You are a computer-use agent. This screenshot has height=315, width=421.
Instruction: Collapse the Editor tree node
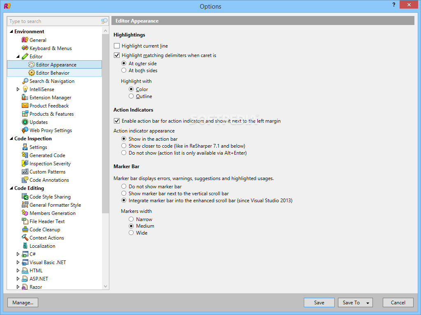tap(18, 57)
